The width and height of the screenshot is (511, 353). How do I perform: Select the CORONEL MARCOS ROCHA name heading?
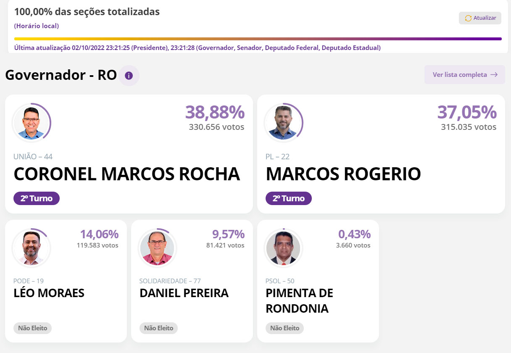coord(127,174)
